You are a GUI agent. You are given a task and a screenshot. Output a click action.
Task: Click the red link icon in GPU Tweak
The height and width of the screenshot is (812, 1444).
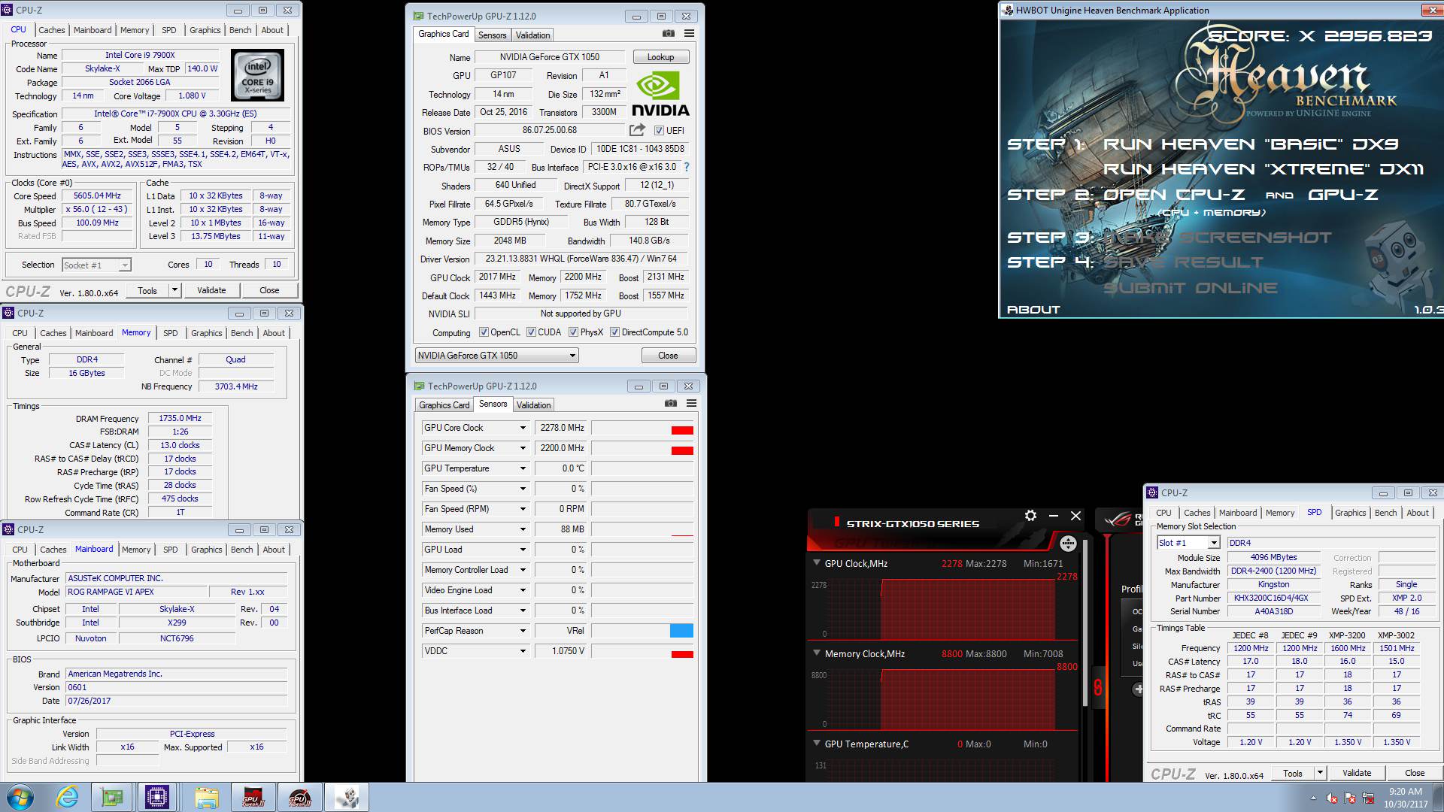pyautogui.click(x=1098, y=687)
